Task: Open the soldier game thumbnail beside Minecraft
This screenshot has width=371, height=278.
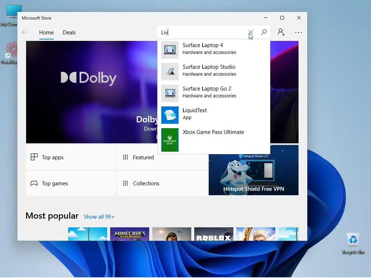Action: [x=171, y=234]
